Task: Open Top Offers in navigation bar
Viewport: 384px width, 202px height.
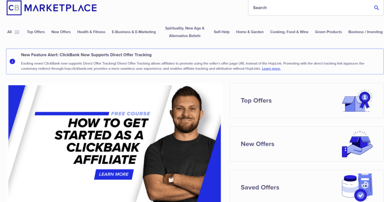Action: [x=36, y=32]
